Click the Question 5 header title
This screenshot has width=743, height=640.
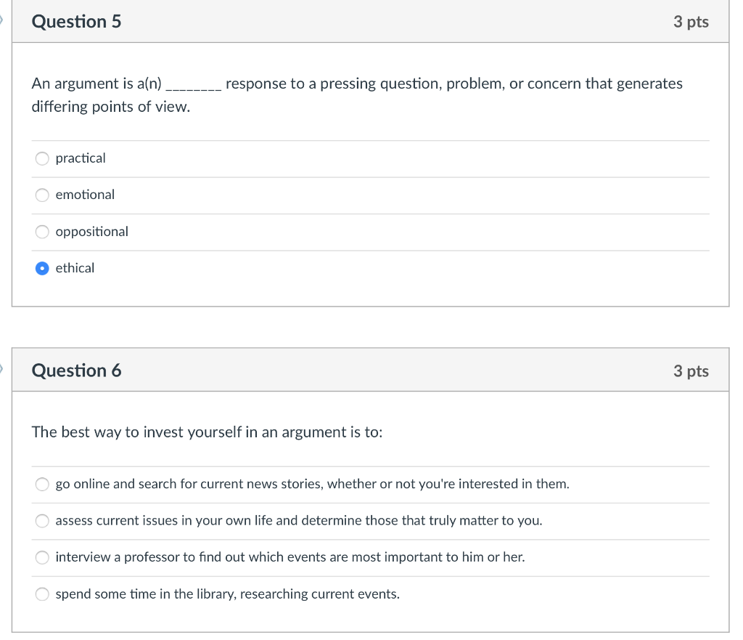coord(76,21)
